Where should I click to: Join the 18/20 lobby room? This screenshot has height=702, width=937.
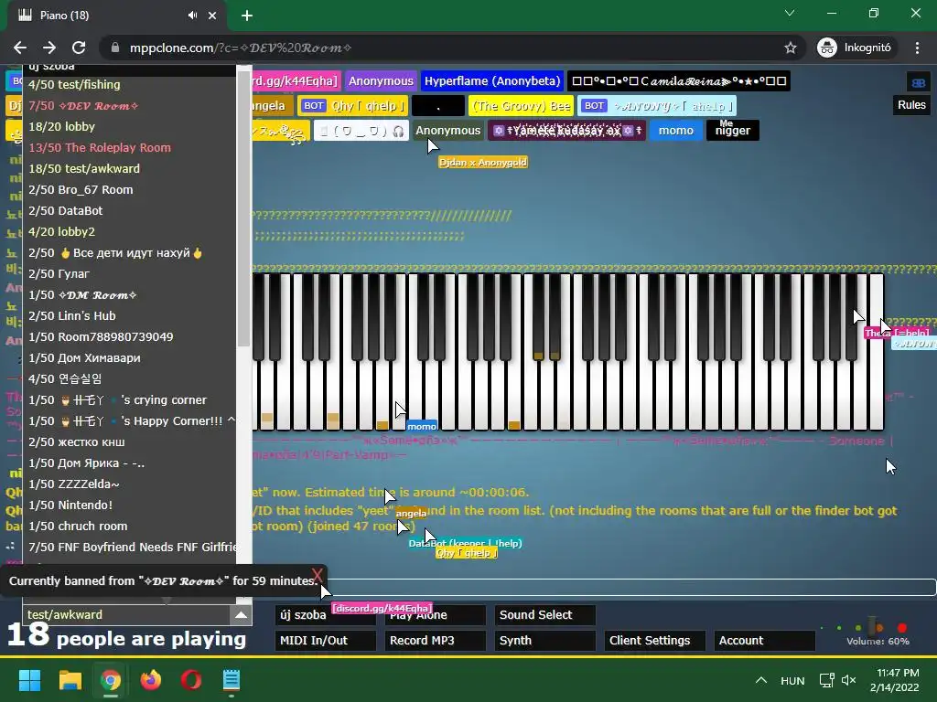130,126
